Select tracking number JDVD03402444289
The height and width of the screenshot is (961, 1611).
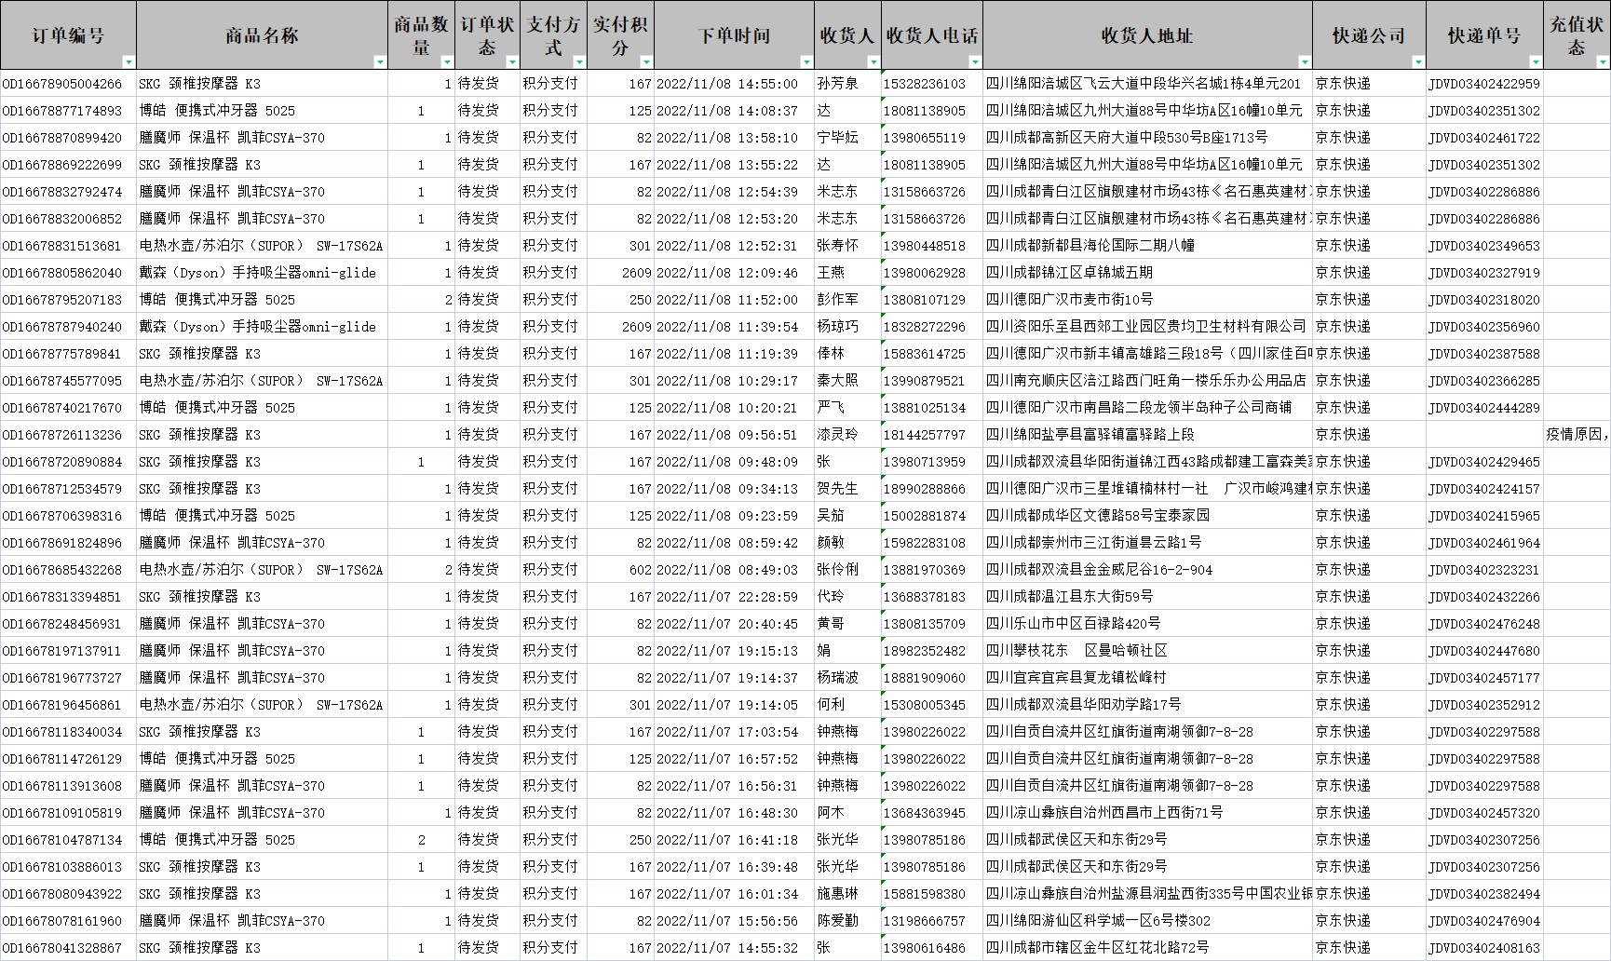1484,408
